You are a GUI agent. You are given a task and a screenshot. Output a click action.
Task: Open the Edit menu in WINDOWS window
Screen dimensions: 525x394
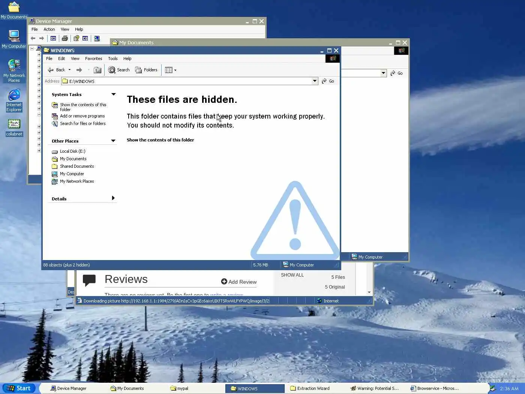coord(61,59)
